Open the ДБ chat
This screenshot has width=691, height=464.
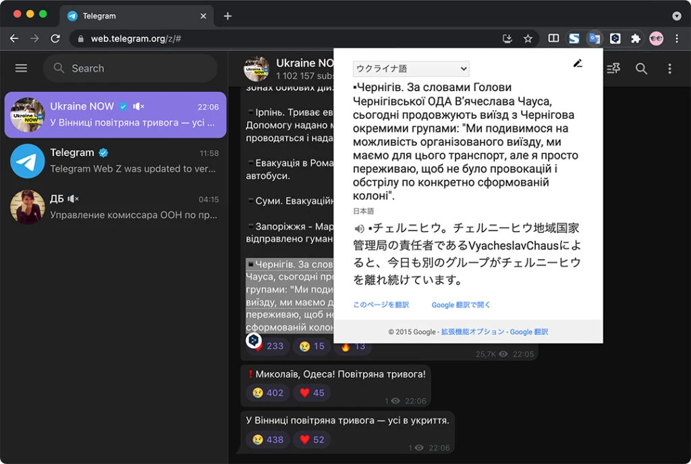115,207
